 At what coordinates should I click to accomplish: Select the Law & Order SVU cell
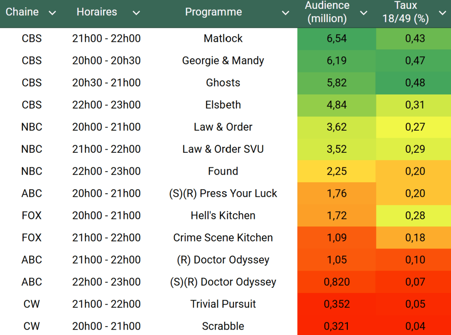223,149
